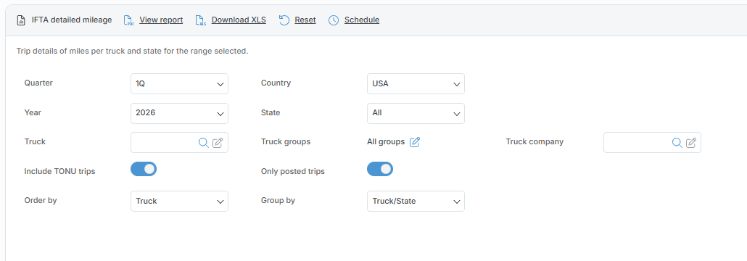Click the Include TONU trips label
Screen dimensions: 747x261
coord(59,171)
